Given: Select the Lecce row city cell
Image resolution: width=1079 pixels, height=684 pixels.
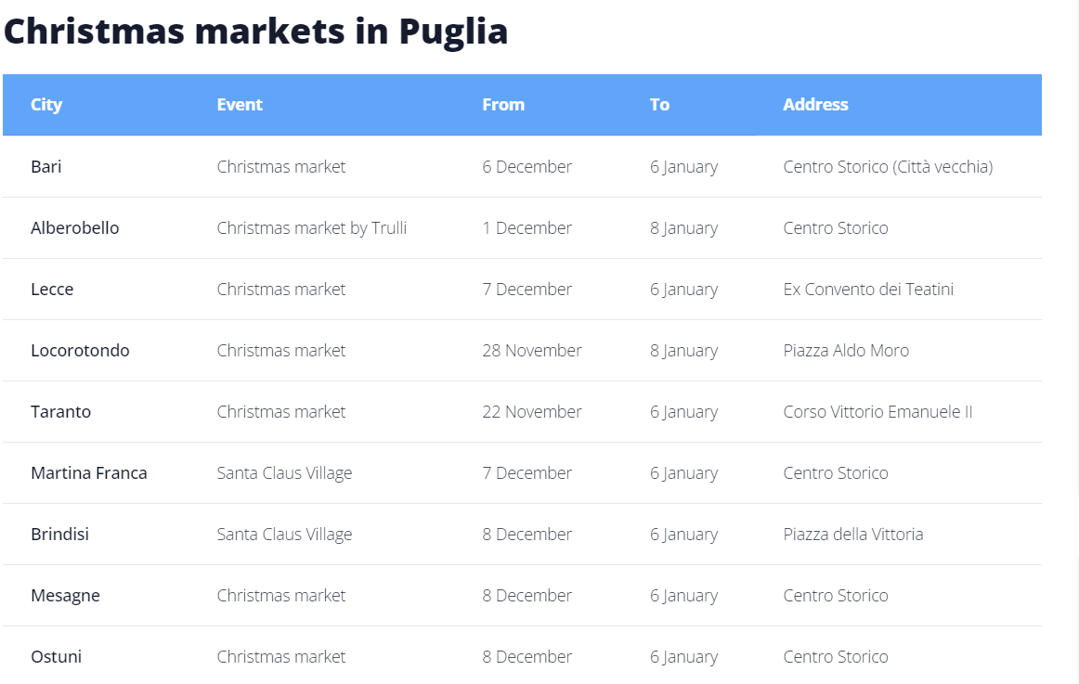Looking at the screenshot, I should coord(52,290).
